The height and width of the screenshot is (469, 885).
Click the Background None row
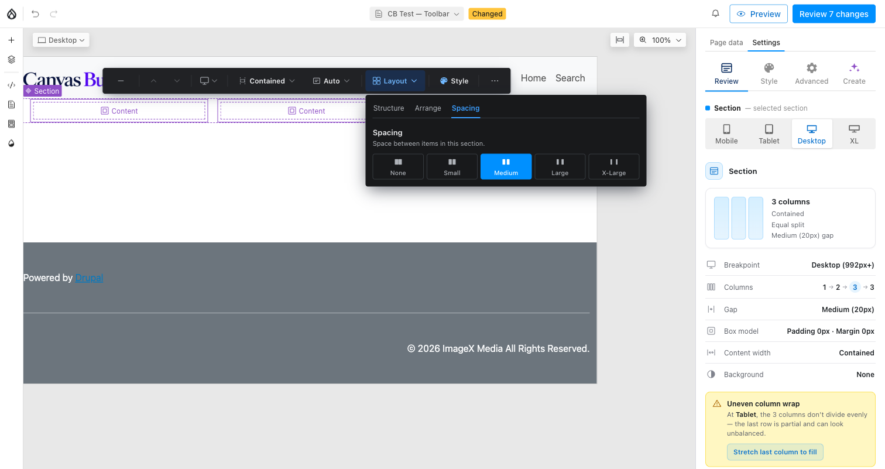tap(790, 374)
